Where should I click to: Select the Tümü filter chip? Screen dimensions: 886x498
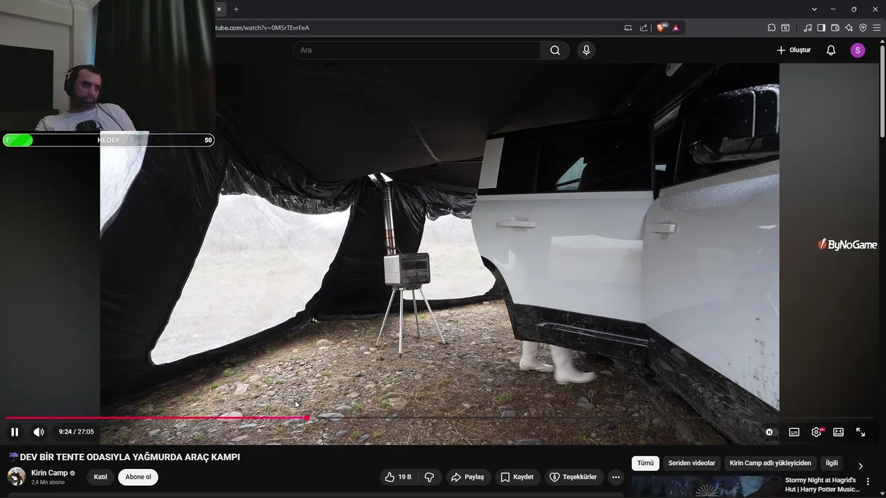(x=645, y=463)
